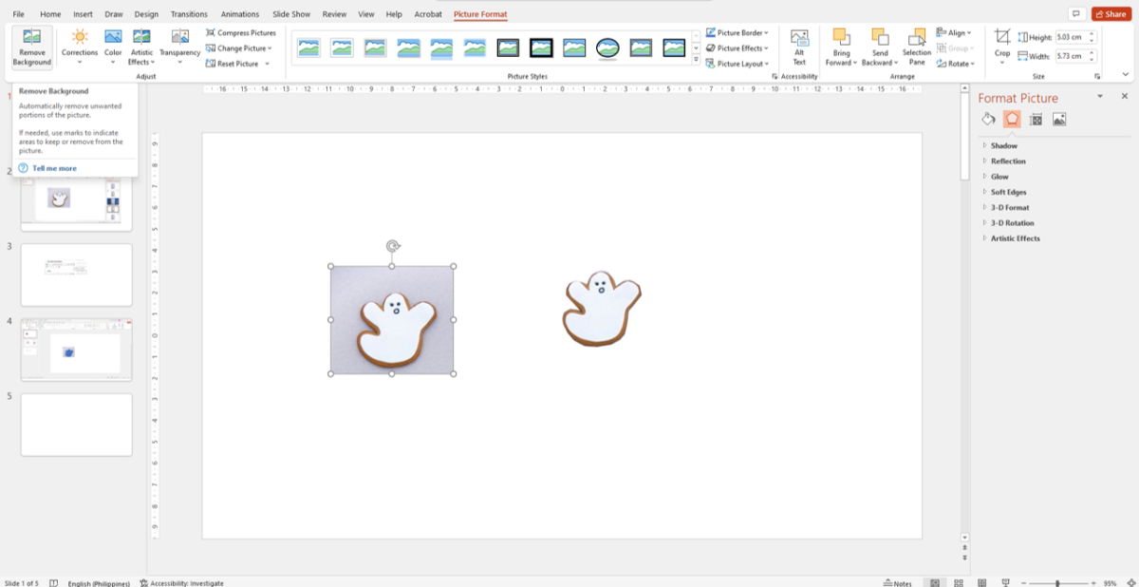1139x587 pixels.
Task: Select the Remove Background tool
Action: tap(31, 45)
